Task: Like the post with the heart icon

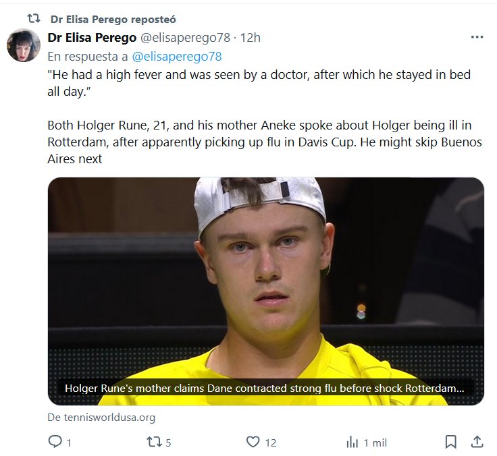Action: [253, 443]
